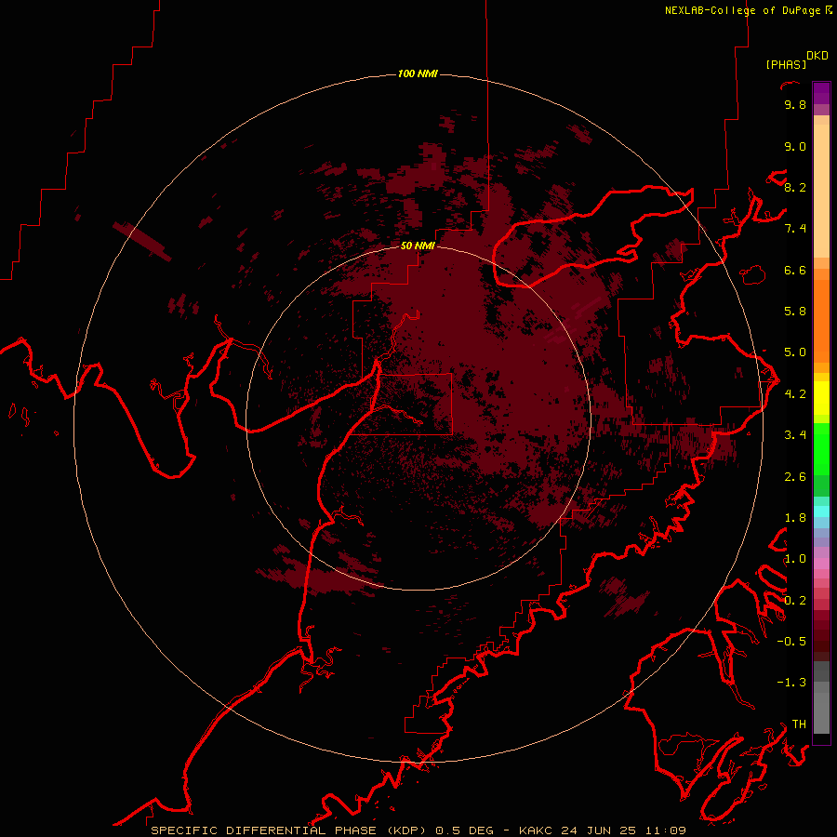
Task: Click the cyan segment of color bar
Action: [x=821, y=511]
